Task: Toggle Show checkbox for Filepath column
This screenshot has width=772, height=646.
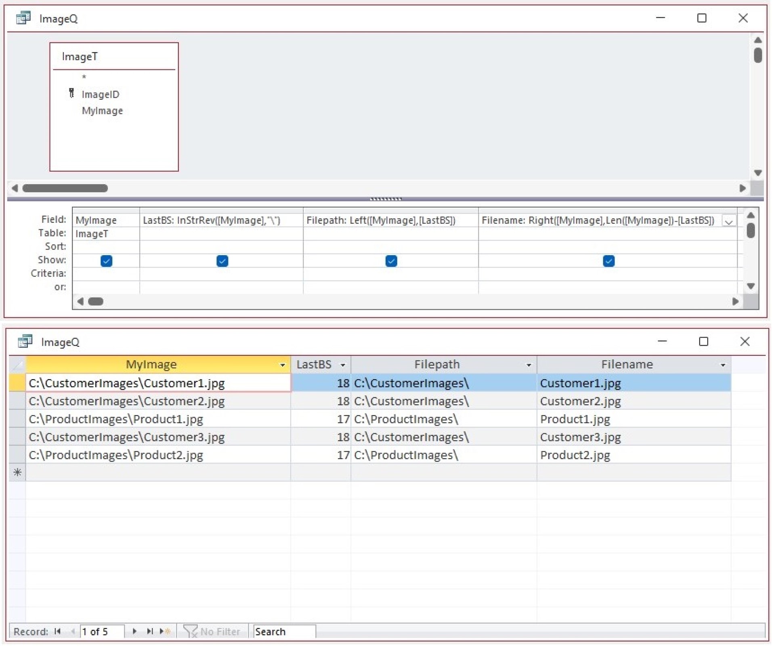Action: (x=391, y=261)
